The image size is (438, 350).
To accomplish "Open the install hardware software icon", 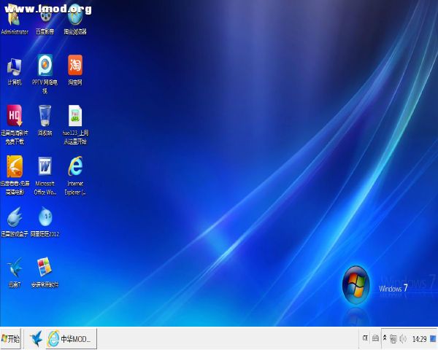I will click(45, 268).
